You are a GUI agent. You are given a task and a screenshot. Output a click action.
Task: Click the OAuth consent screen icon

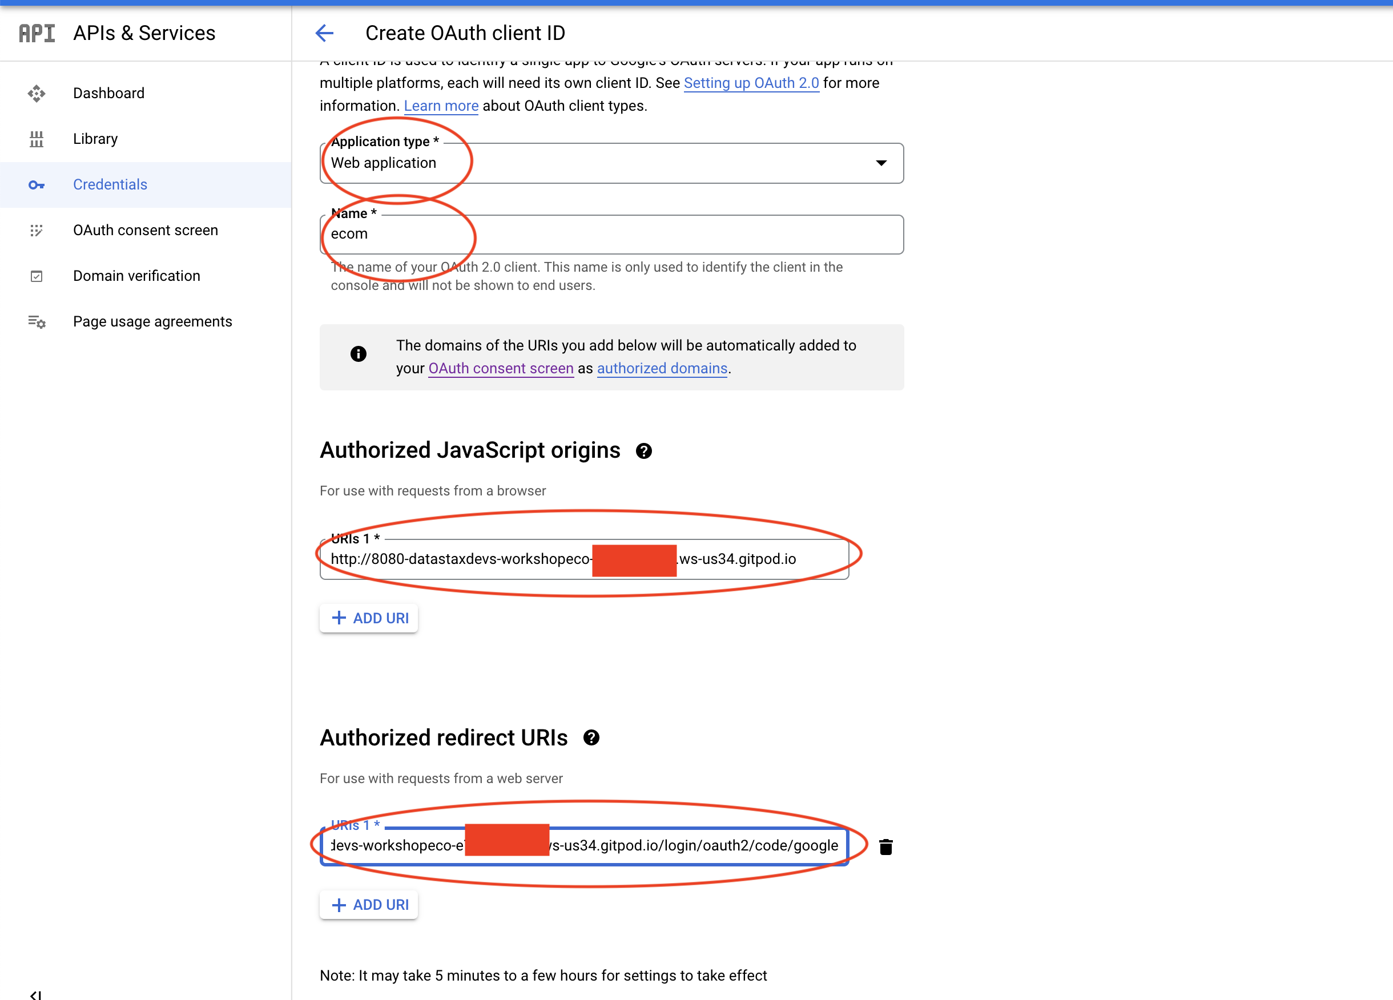(x=36, y=231)
